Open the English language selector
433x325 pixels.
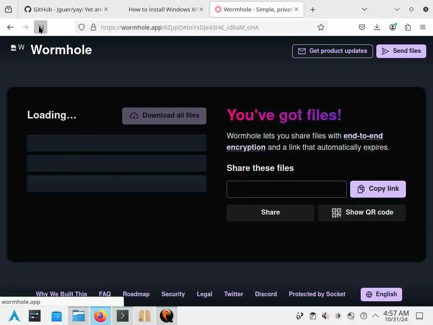[381, 295]
